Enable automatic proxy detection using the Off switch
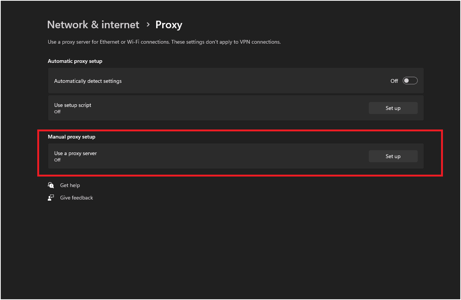 tap(410, 81)
